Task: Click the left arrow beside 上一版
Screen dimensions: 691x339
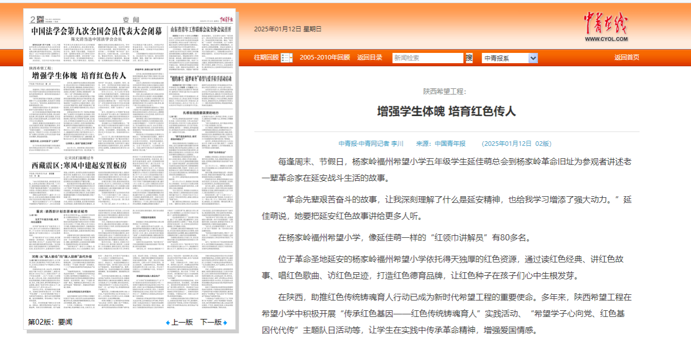Action: point(168,323)
